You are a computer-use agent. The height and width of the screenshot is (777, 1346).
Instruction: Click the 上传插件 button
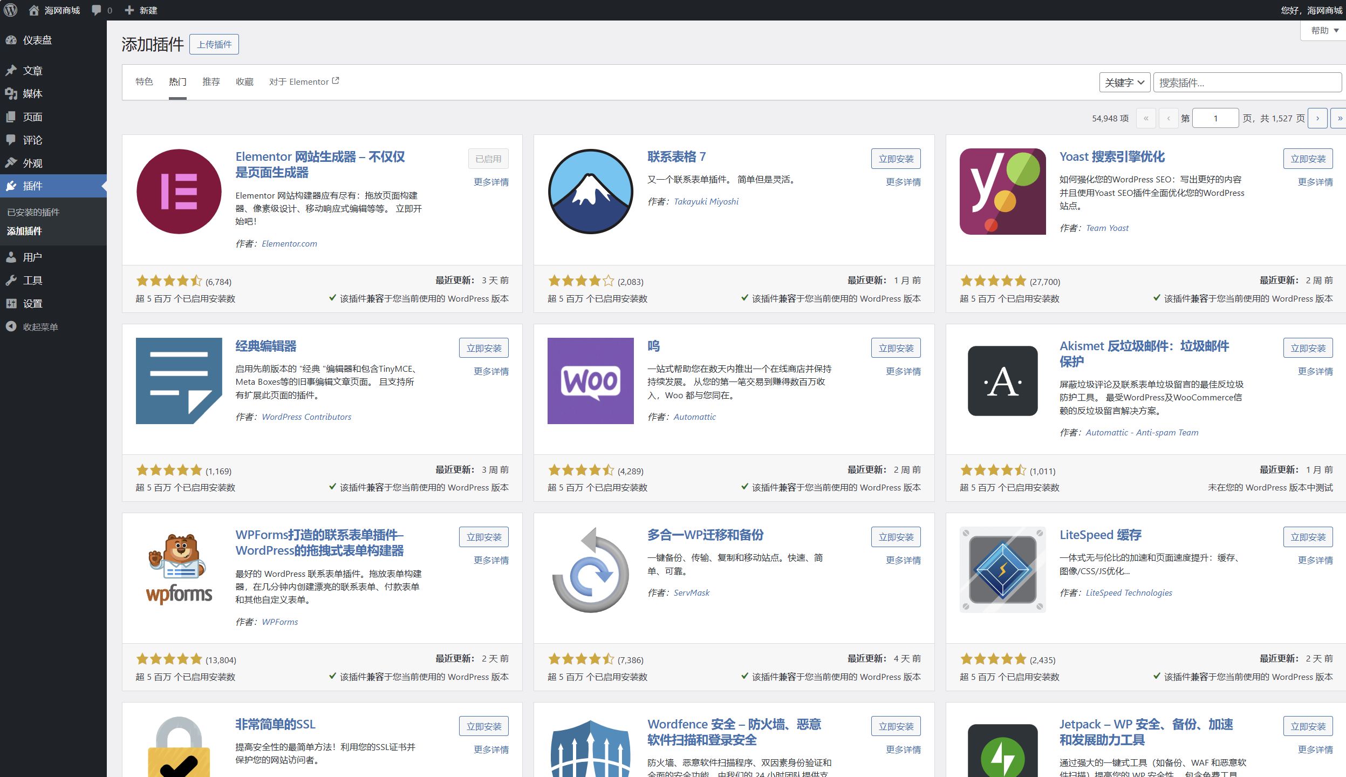pyautogui.click(x=214, y=44)
